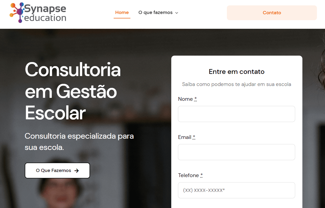The image size is (325, 208).
Task: Click the required asterisk beside Nome
Action: point(195,99)
